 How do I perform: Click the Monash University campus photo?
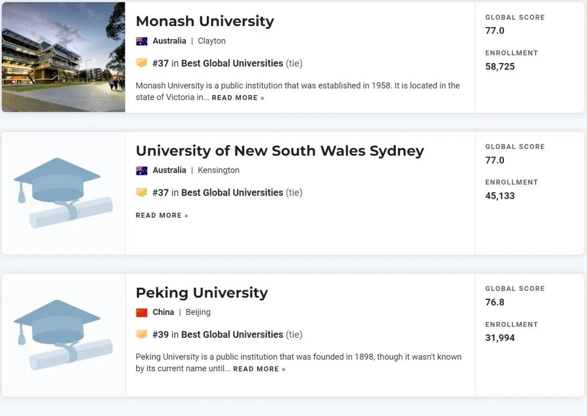[x=63, y=57]
